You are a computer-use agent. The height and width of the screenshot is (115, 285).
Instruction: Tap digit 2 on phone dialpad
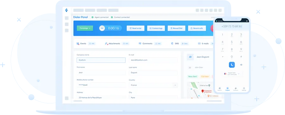click(232, 35)
